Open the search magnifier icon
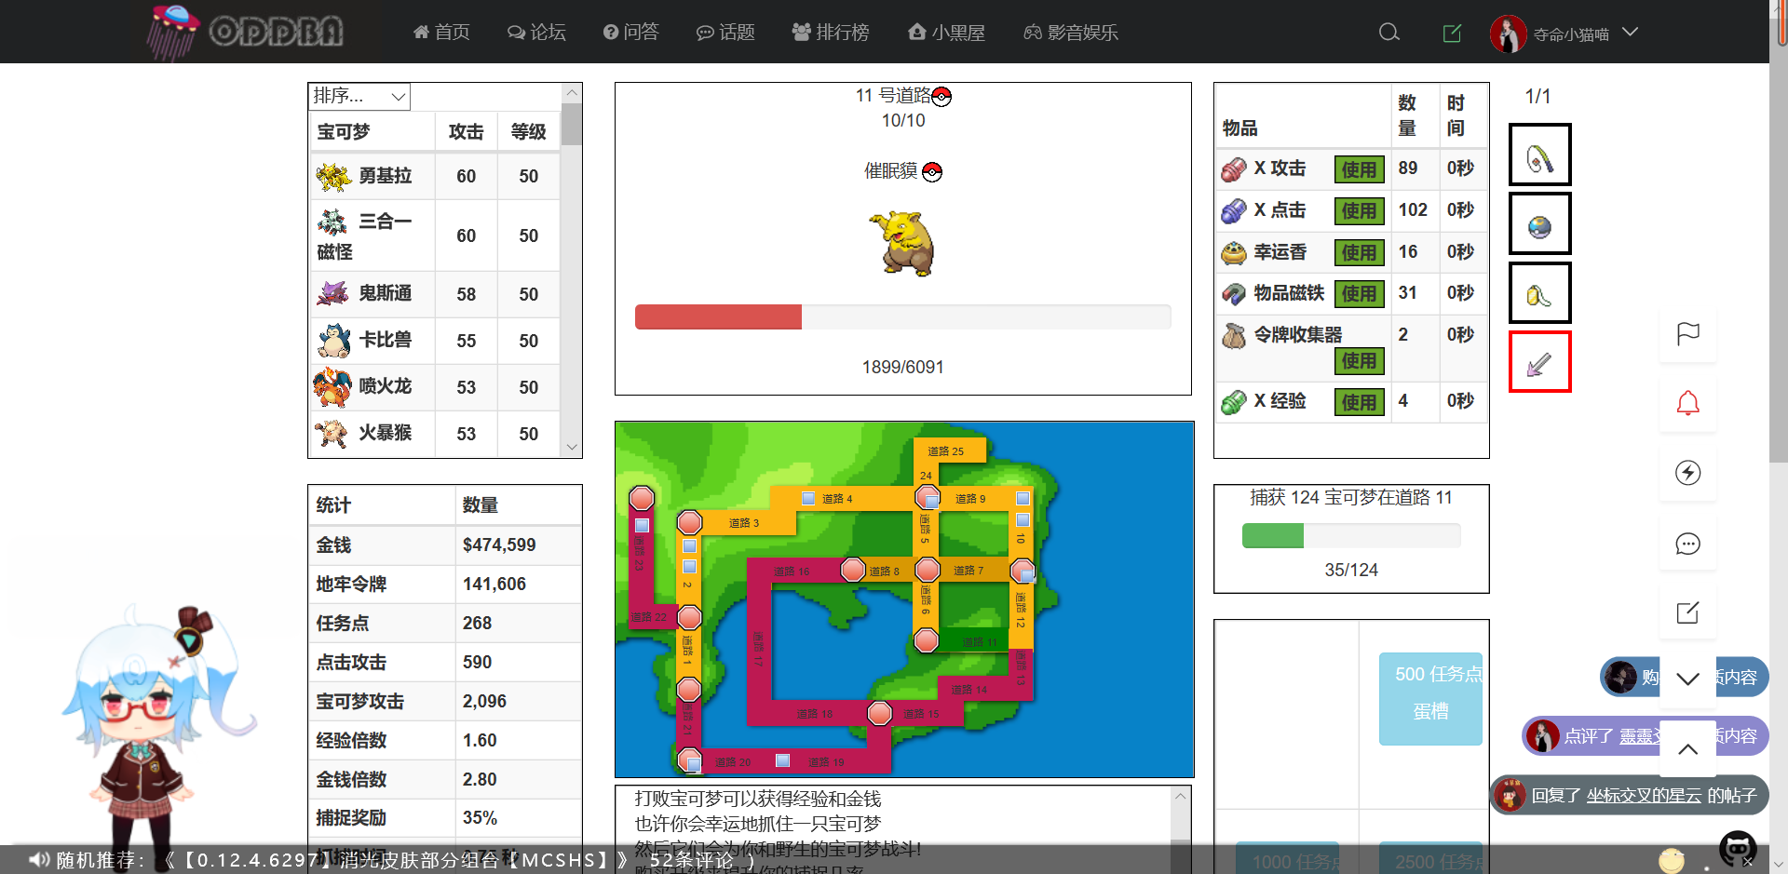 [x=1389, y=33]
